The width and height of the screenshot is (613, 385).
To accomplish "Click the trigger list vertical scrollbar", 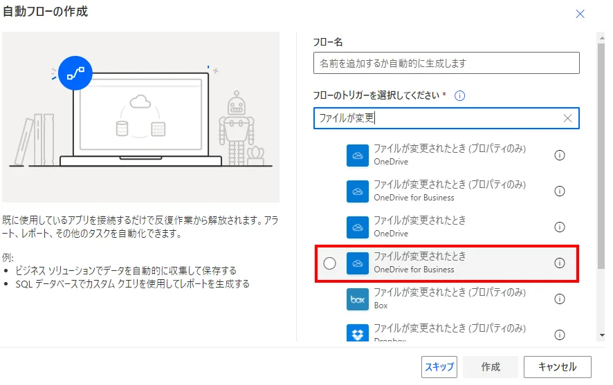I will pyautogui.click(x=601, y=156).
